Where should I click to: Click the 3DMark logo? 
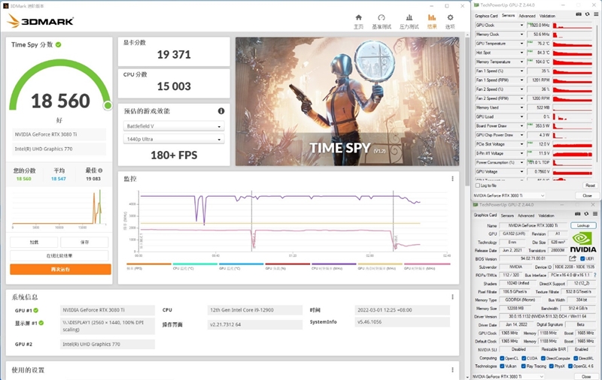coord(41,21)
